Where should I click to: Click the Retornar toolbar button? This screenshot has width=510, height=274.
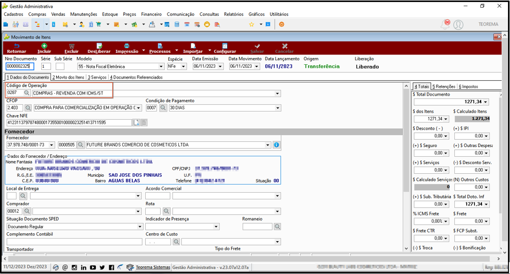[x=16, y=48]
